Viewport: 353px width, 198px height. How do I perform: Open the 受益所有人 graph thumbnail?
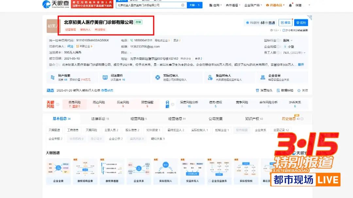point(192,171)
